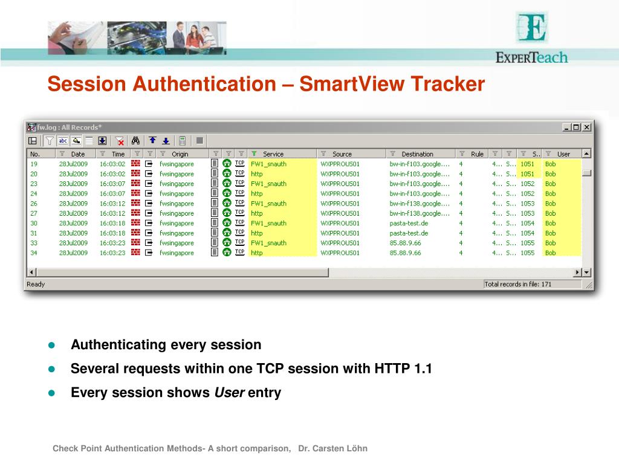Image resolution: width=619 pixels, height=464 pixels.
Task: Click the vertical scrollbar down arrow
Action: click(586, 272)
